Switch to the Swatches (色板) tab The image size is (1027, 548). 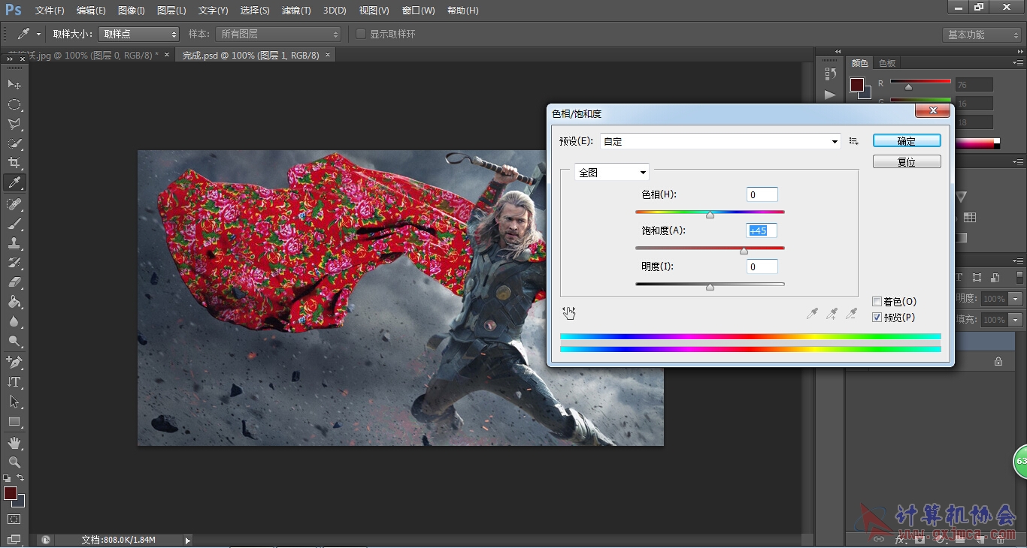(887, 63)
